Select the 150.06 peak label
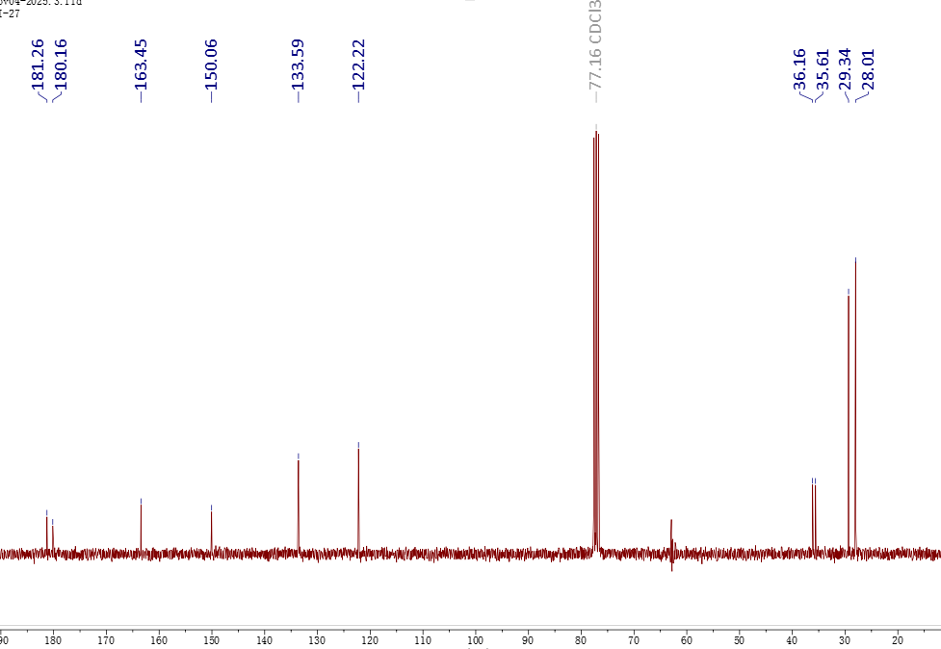Screen dimensions: 941x649 (x=212, y=65)
